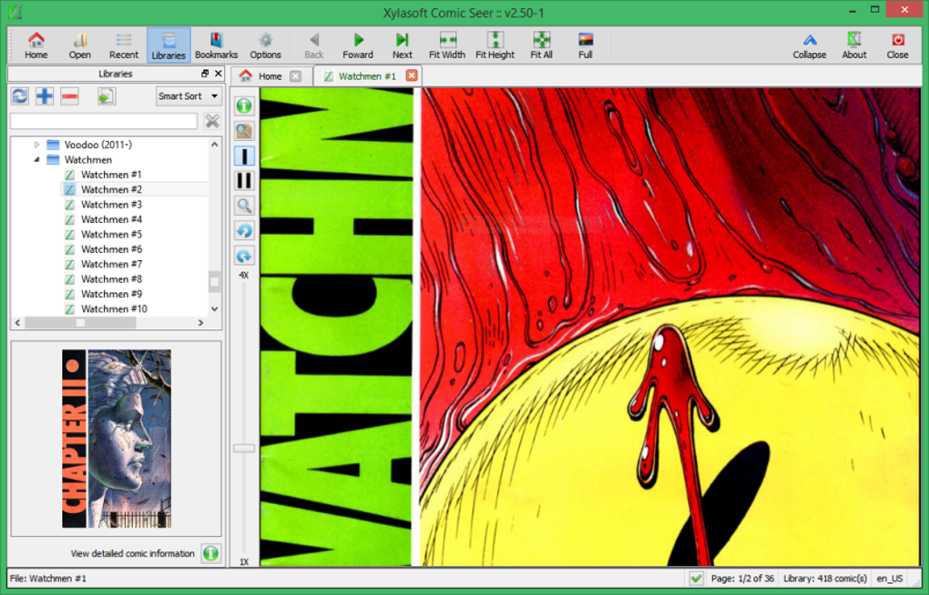Go back with the Back arrow
929x595 pixels.
pos(314,45)
